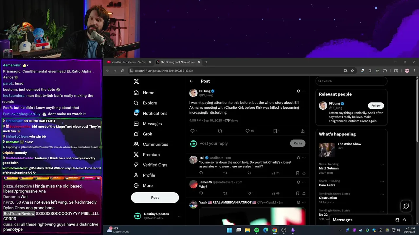The width and height of the screenshot is (419, 235).
Task: Like Tali's reply
Action: point(249,173)
